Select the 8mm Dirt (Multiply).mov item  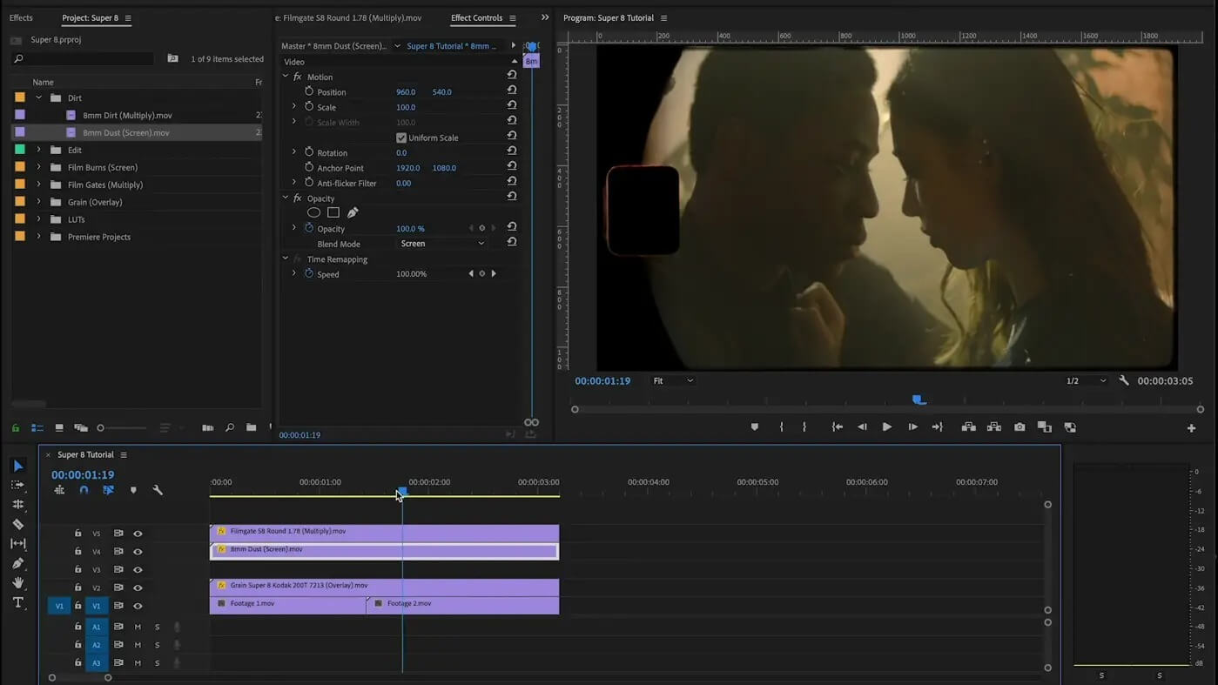tap(127, 115)
